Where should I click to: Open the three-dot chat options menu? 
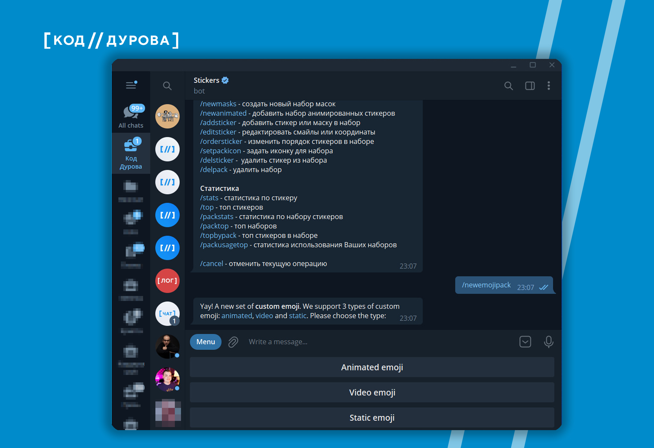[x=549, y=86]
